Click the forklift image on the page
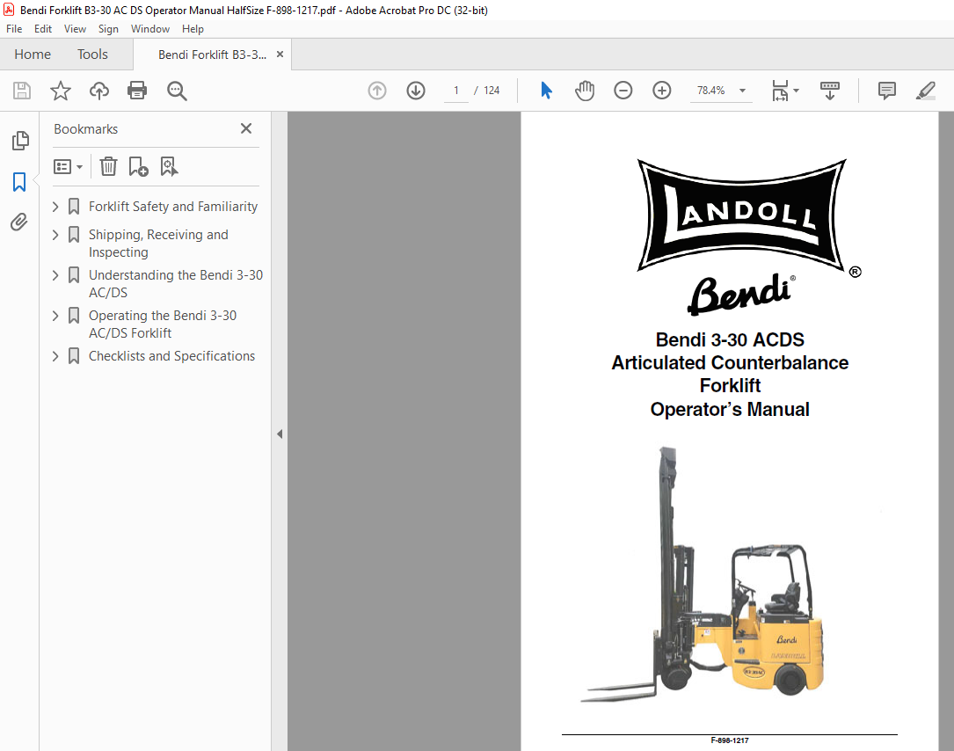This screenshot has width=954, height=751. [x=703, y=574]
